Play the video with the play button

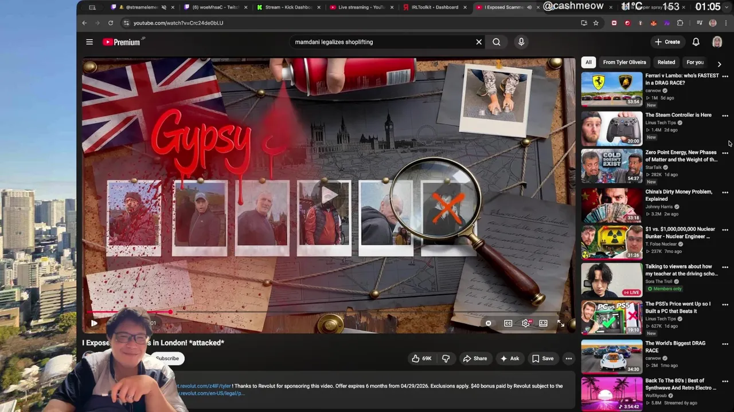tap(94, 323)
